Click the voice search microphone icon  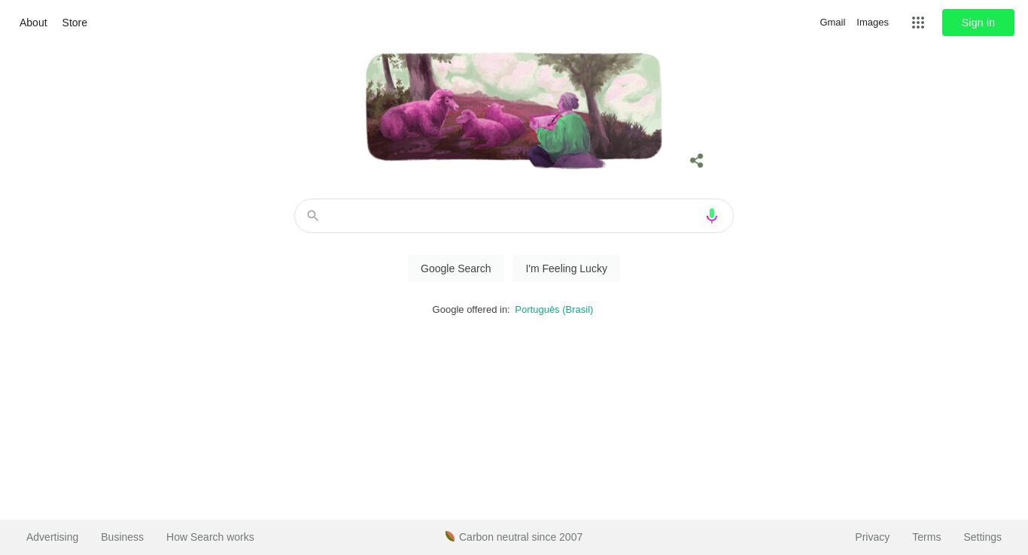pyautogui.click(x=711, y=216)
